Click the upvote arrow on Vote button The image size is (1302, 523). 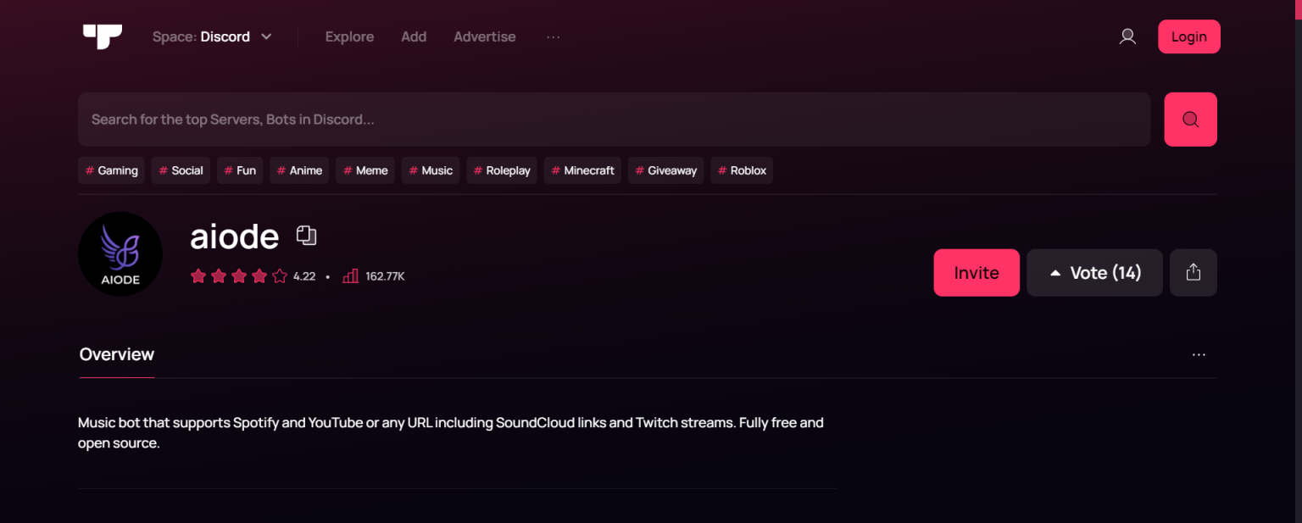(x=1055, y=272)
